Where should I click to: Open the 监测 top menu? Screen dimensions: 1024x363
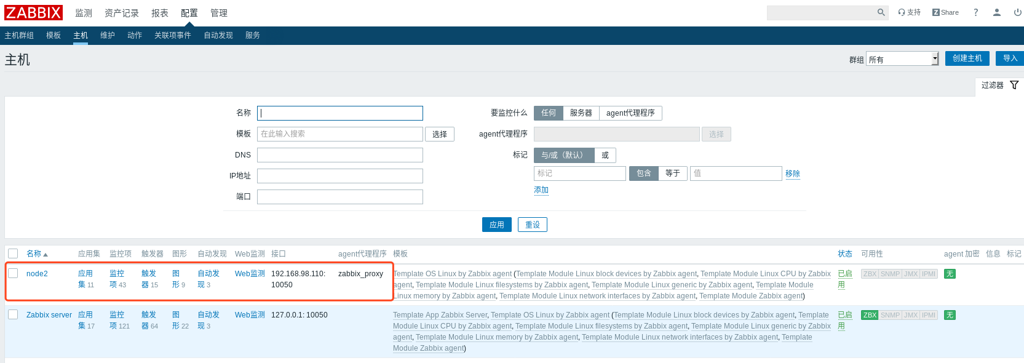84,13
